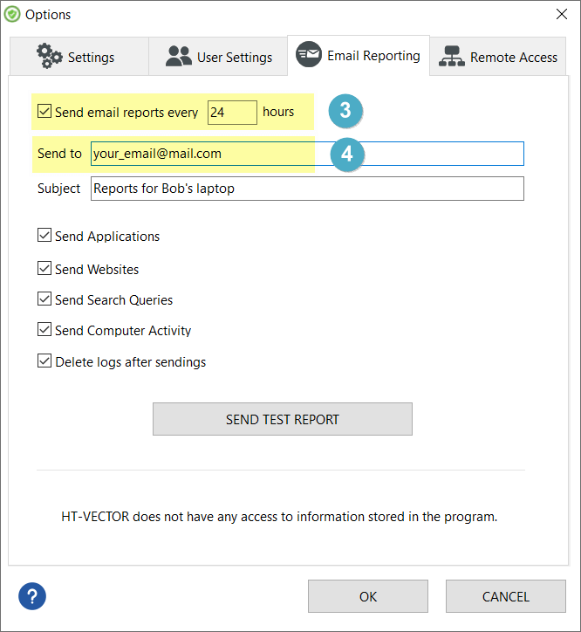
Task: Switch to the User Settings tab
Action: (x=218, y=57)
